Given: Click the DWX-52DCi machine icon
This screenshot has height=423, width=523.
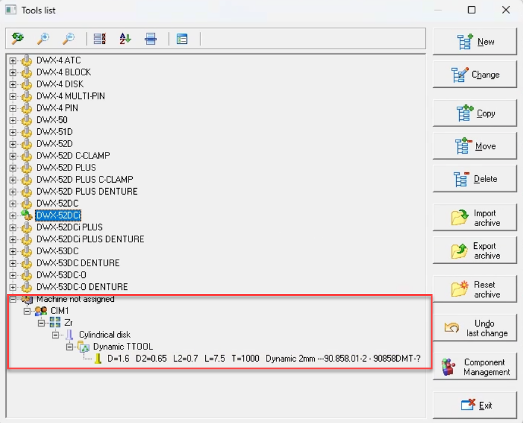Looking at the screenshot, I should pos(27,215).
